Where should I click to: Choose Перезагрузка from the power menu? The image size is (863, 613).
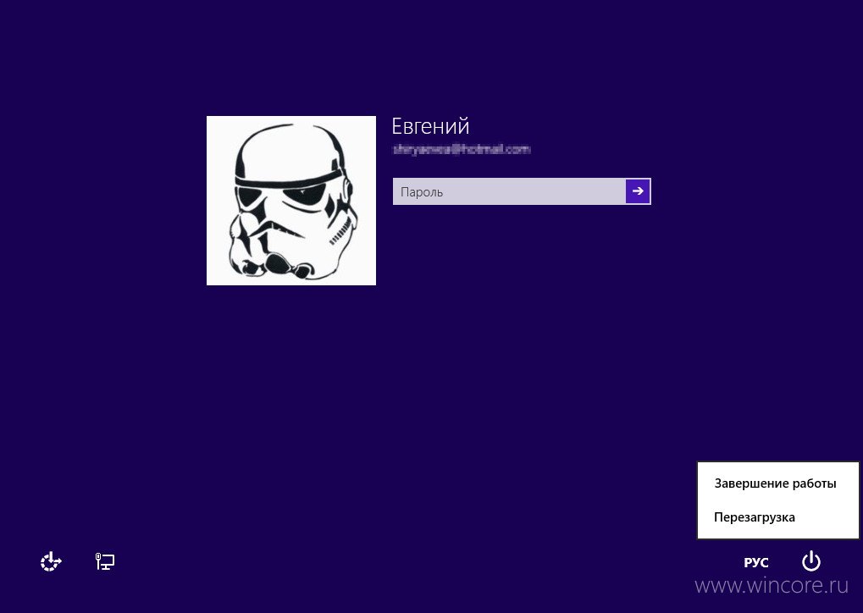tap(777, 517)
